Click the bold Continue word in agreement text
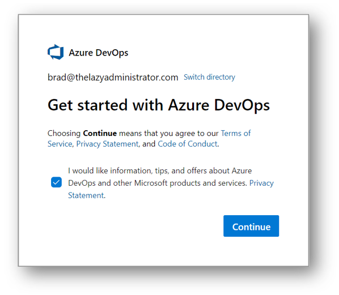This screenshot has height=295, width=339. click(100, 133)
